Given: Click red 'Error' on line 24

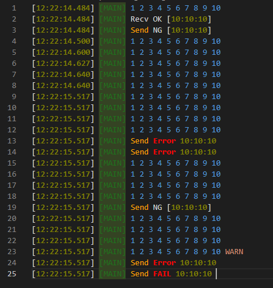Looking at the screenshot, I should tap(164, 263).
